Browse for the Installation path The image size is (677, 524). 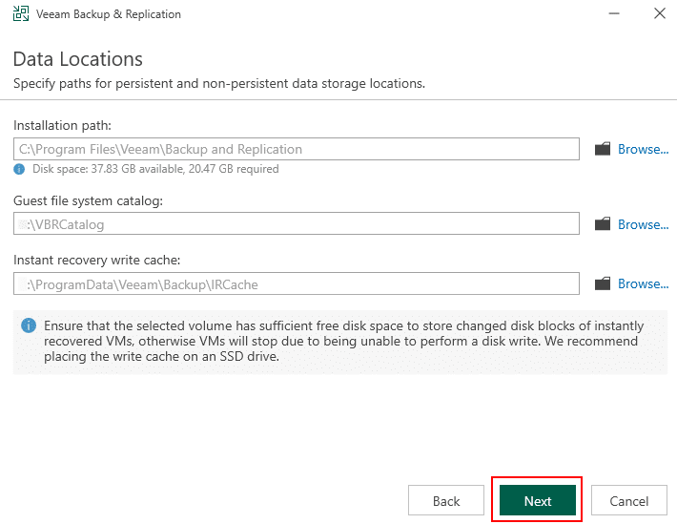pyautogui.click(x=643, y=149)
